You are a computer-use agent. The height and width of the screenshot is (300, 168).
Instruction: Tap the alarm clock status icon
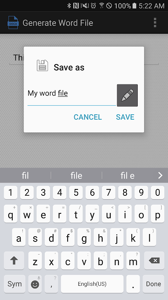coord(93,6)
